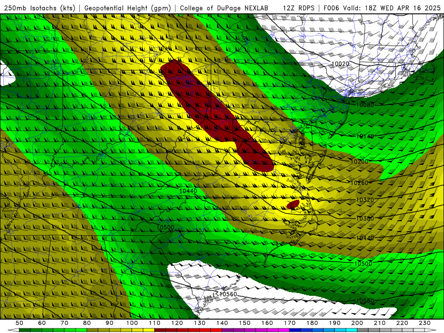
Task: Select the '18Z WED APR 16 2025' valid time
Action: [403, 8]
